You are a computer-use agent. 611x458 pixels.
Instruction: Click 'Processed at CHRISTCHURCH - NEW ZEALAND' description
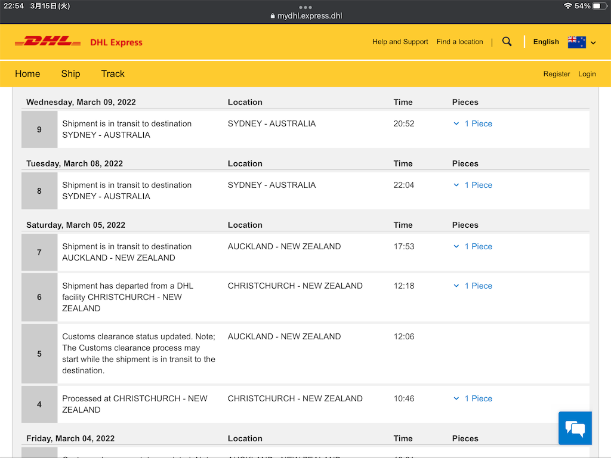(135, 404)
